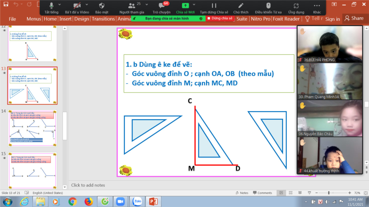The width and height of the screenshot is (369, 207).
Task: Open Zoom apps (Ứng dụng) icon
Action: click(x=296, y=8)
